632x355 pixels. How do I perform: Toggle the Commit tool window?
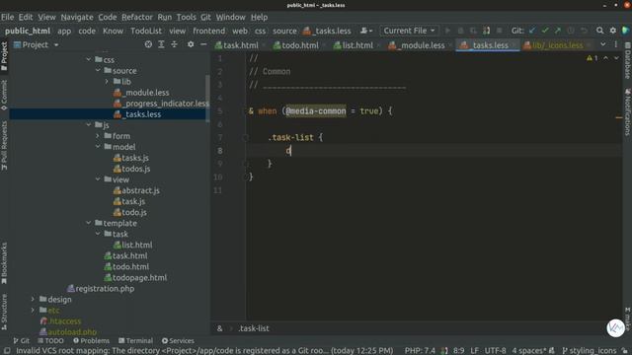tap(4, 95)
